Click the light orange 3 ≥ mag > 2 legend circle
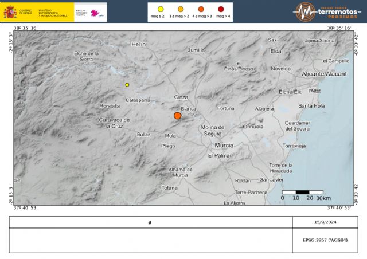Viewport: 367px width, 259px height. (180, 9)
